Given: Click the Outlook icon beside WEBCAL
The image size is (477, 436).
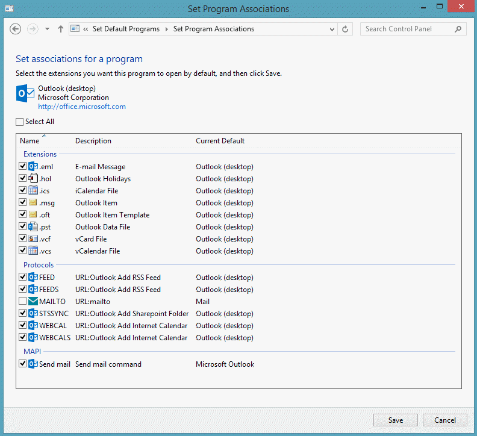Looking at the screenshot, I should 33,325.
